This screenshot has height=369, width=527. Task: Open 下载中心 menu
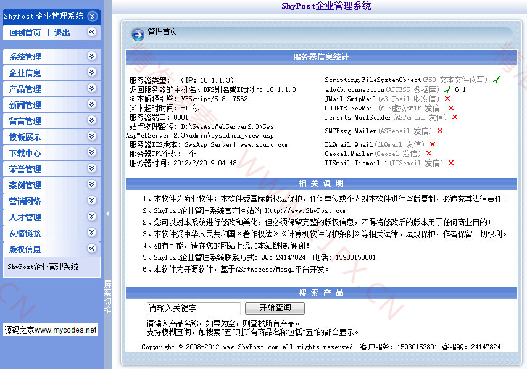[25, 153]
